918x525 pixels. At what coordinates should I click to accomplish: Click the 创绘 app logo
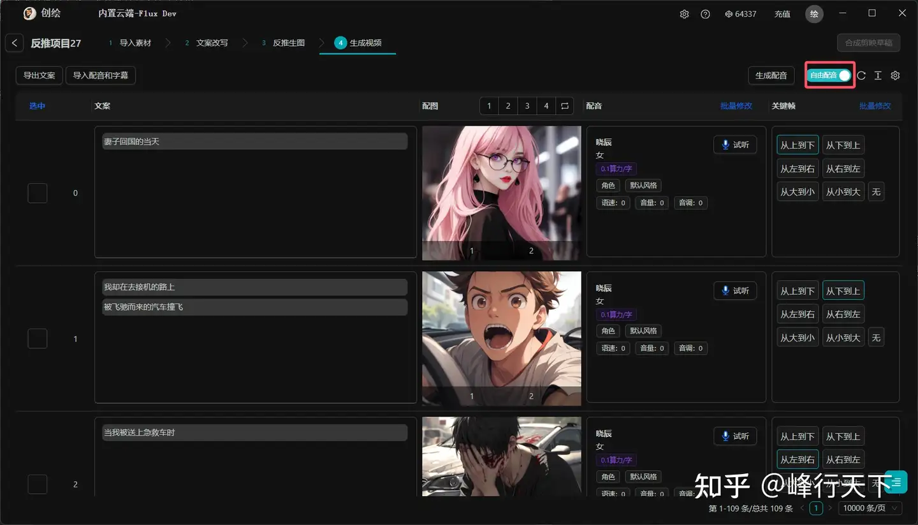(29, 13)
